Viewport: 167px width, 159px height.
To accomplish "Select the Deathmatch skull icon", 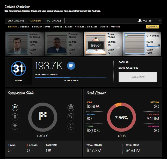I will pos(15,117).
